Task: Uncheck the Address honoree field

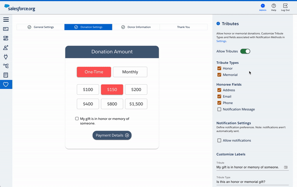Action: pyautogui.click(x=219, y=90)
